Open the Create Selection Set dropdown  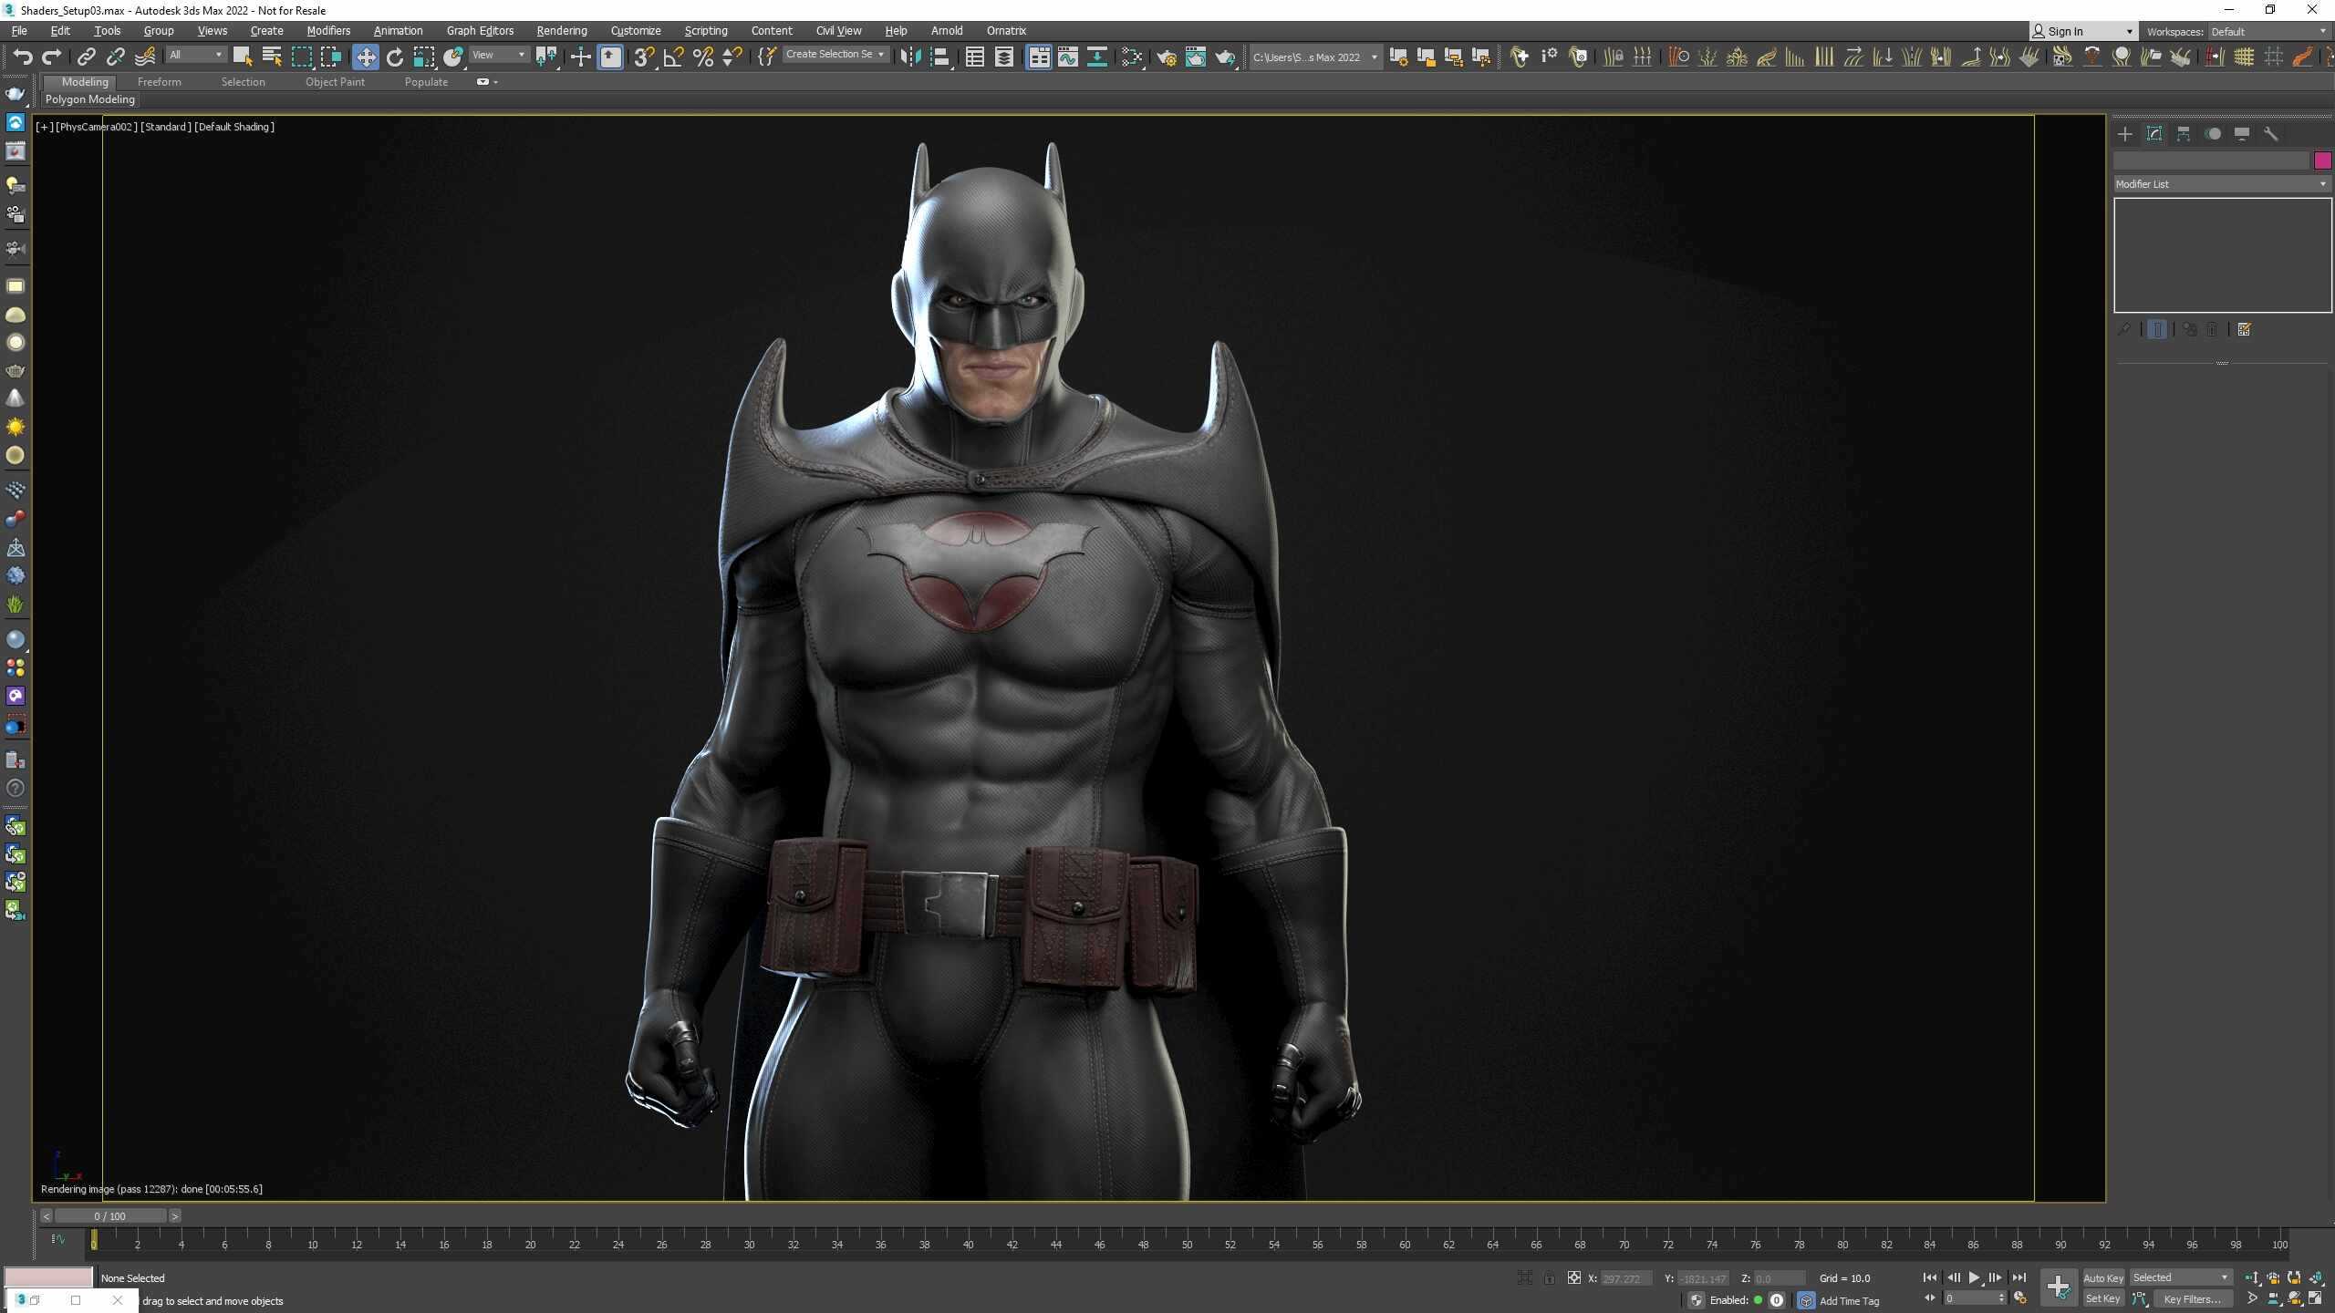tap(835, 55)
